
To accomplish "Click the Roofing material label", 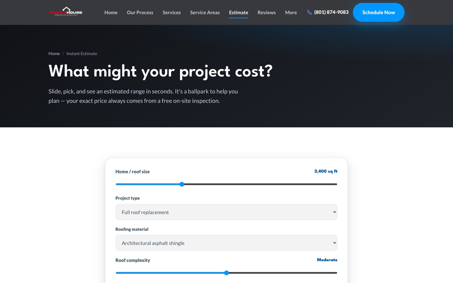I will [132, 229].
